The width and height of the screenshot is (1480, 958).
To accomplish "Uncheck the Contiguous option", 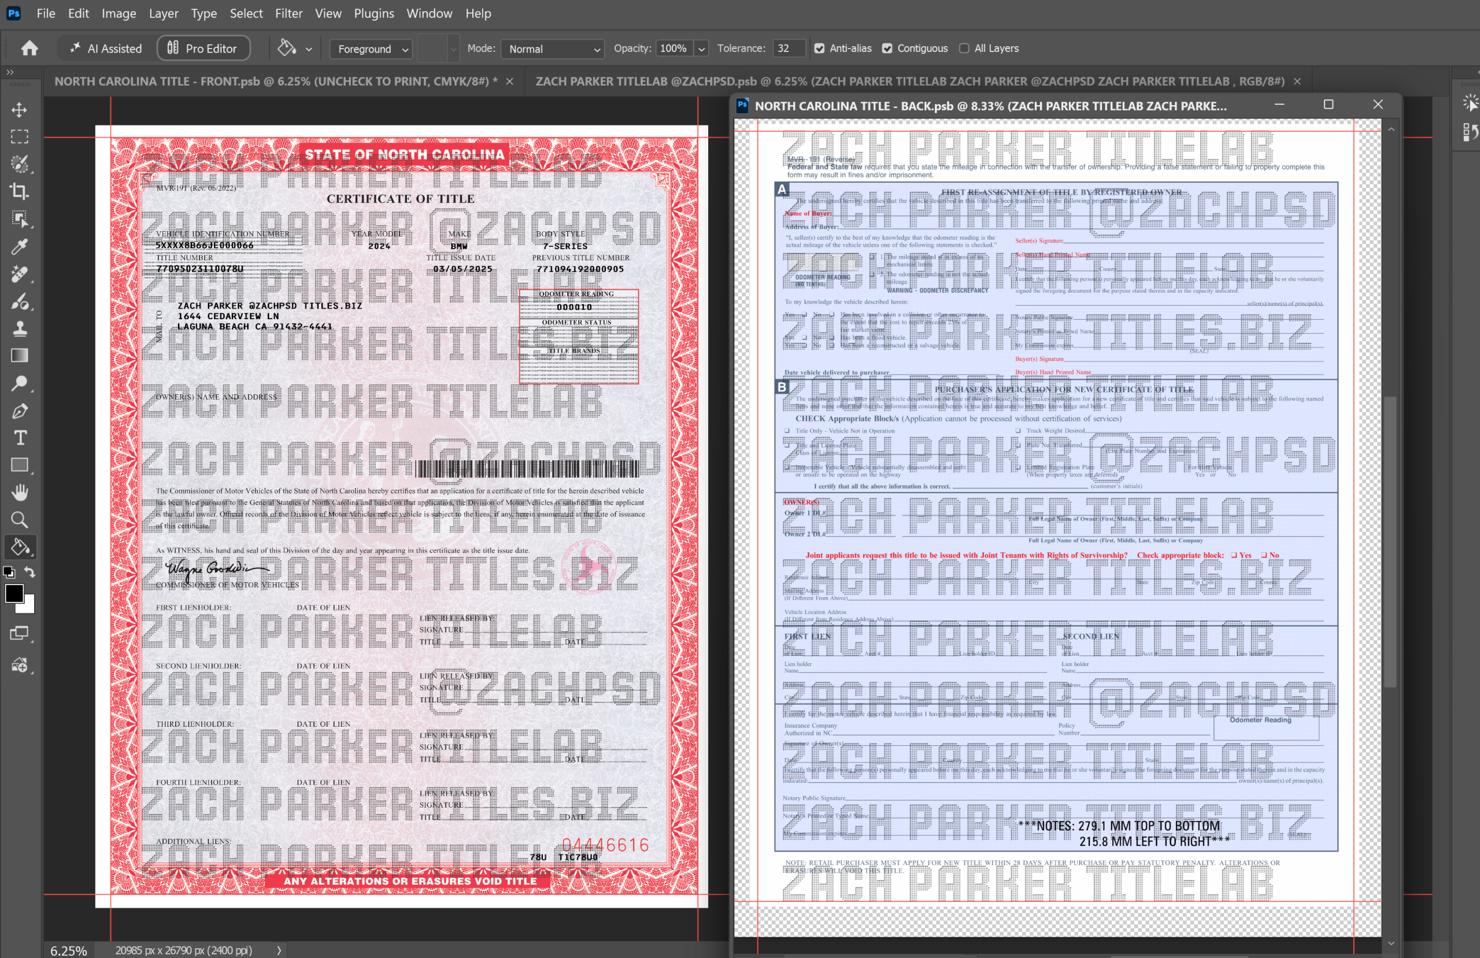I will click(887, 49).
